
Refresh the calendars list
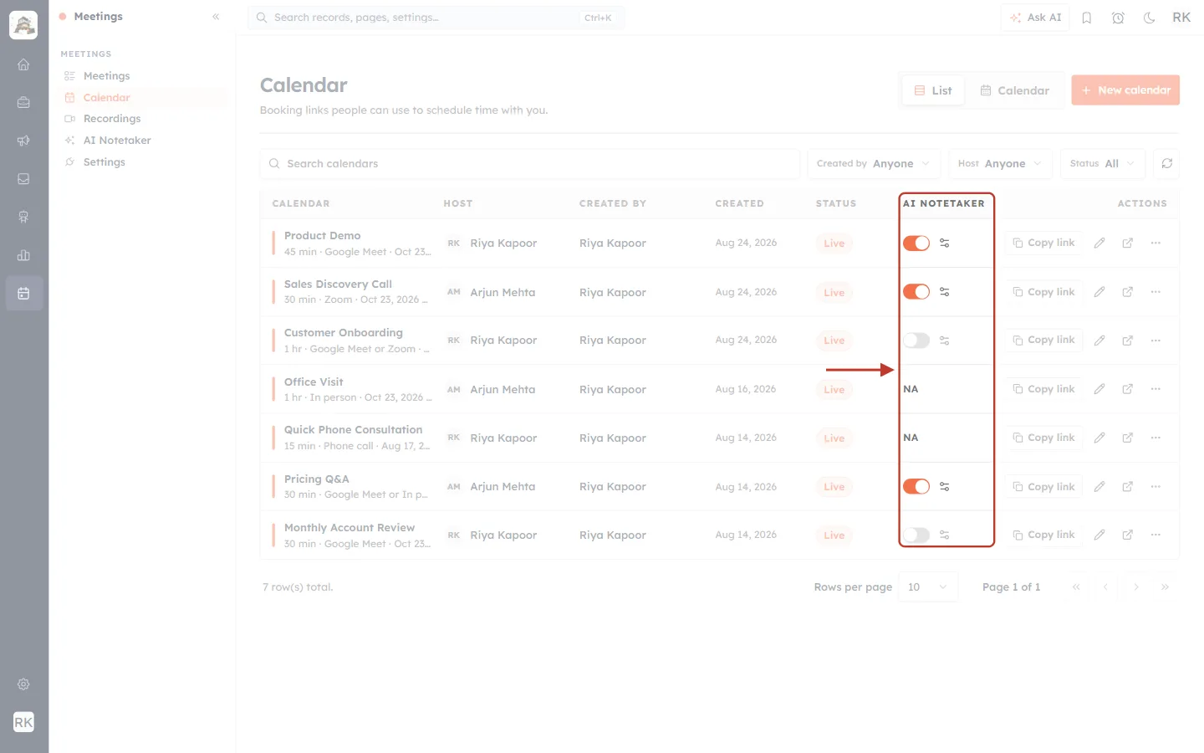[1166, 163]
